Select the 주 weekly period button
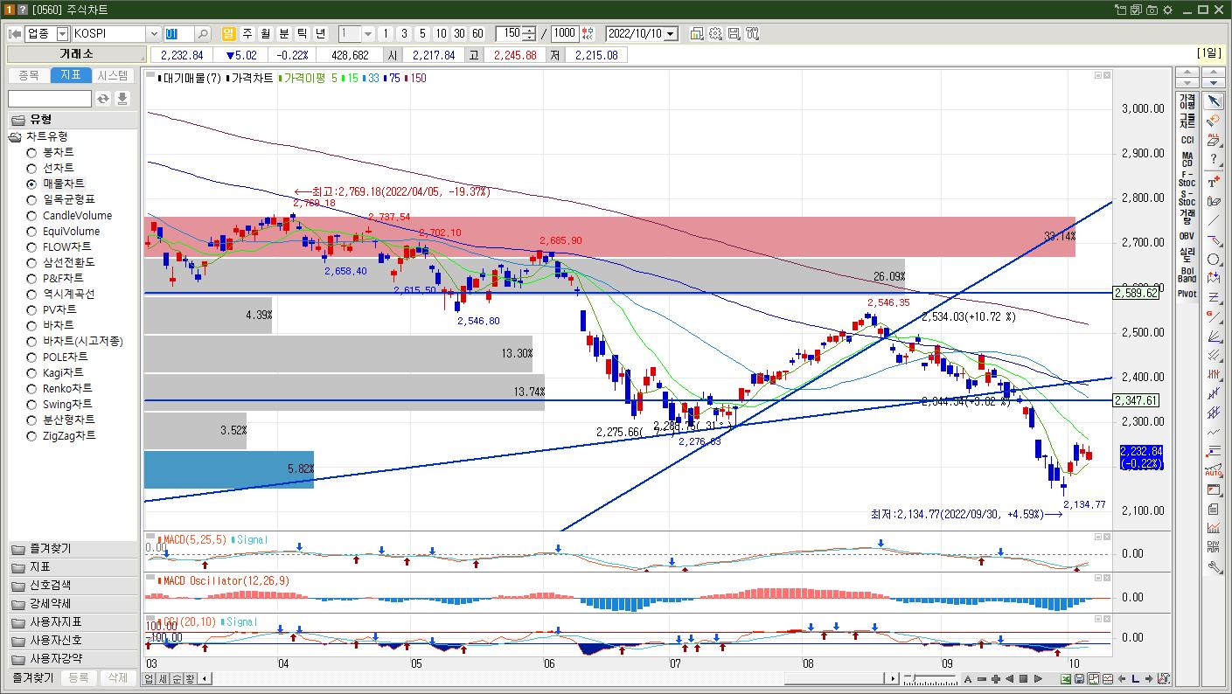This screenshot has width=1232, height=694. (247, 33)
